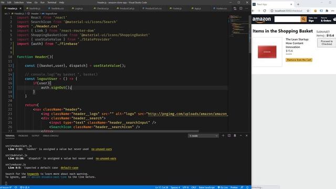Click the split editor right icon
This screenshot has height=189, width=336.
pyautogui.click(x=241, y=8)
